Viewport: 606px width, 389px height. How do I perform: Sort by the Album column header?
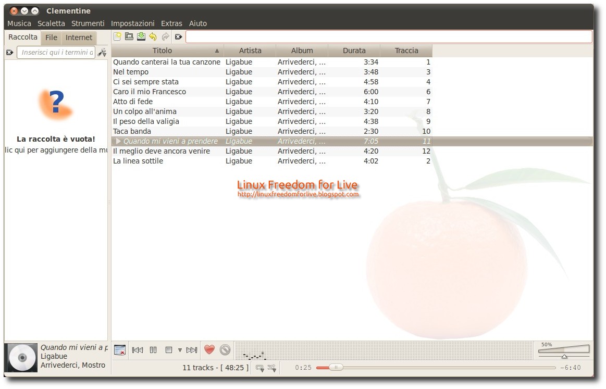click(302, 51)
